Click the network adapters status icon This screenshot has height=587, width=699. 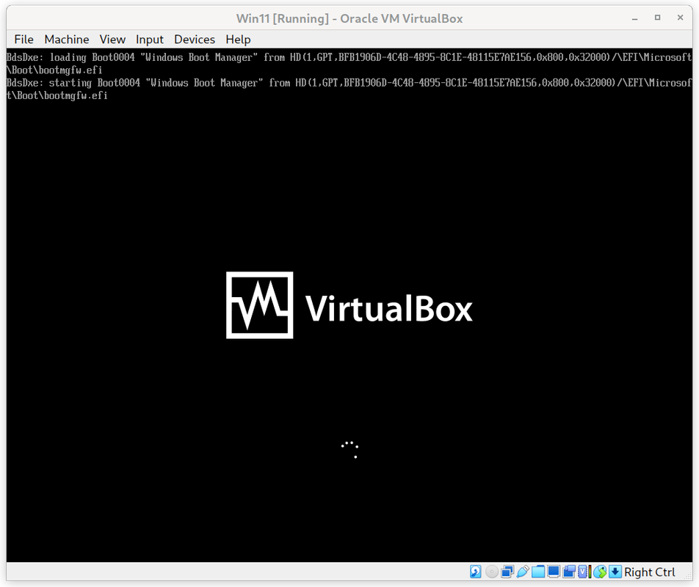click(507, 572)
